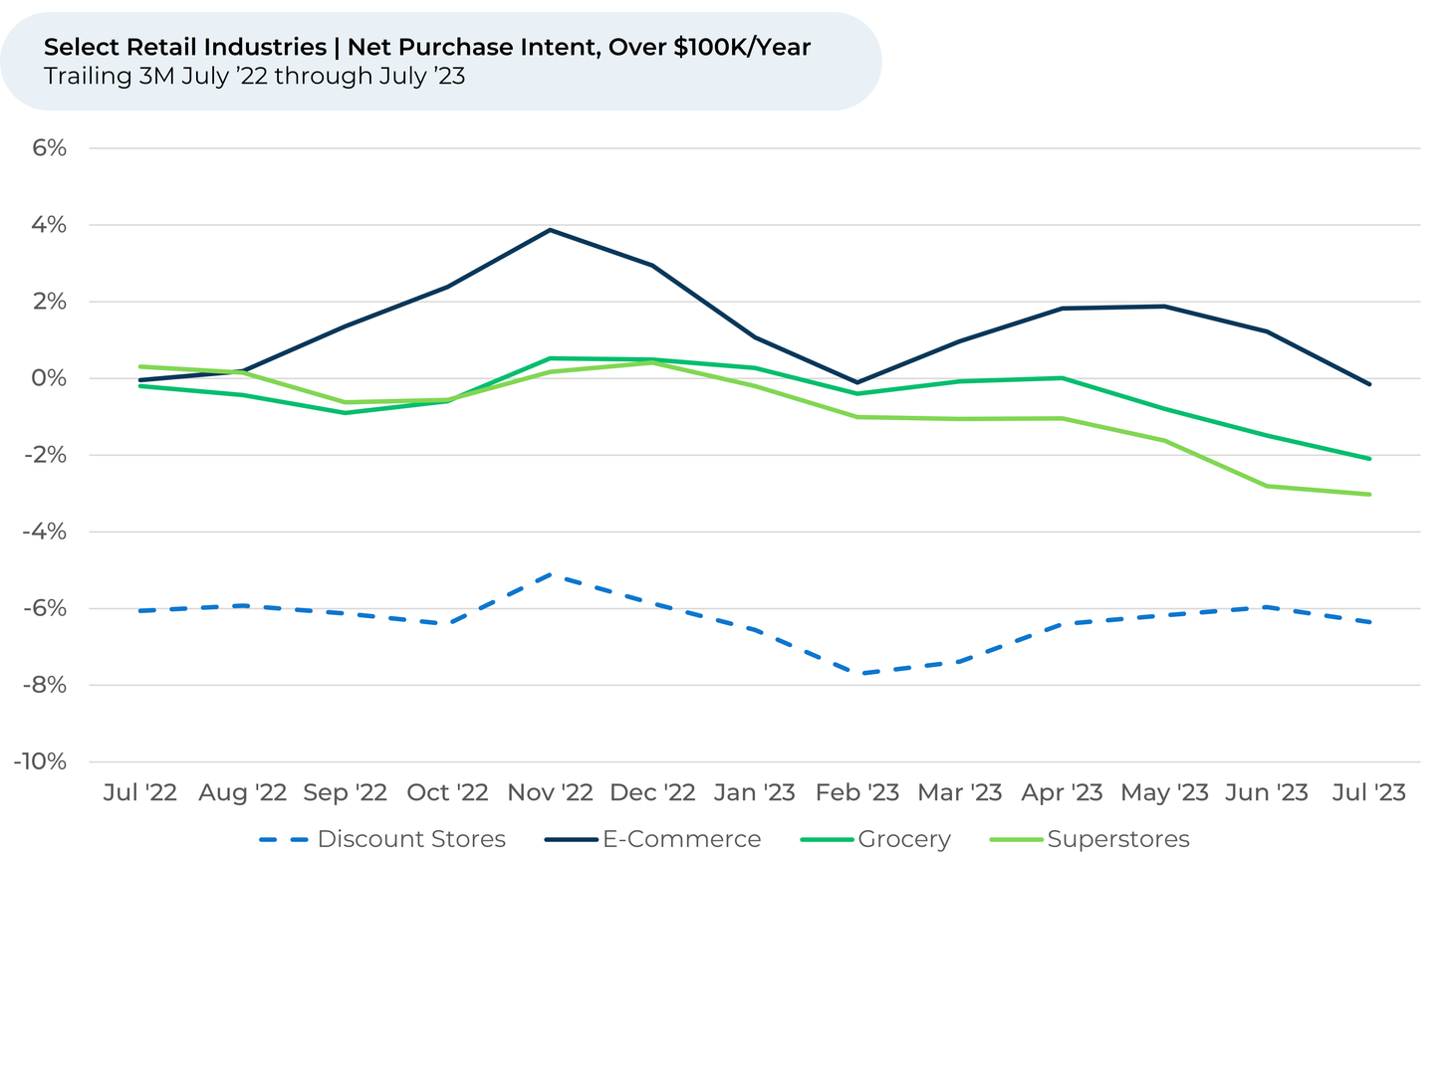Click the Sep '22 x-axis label

click(346, 792)
